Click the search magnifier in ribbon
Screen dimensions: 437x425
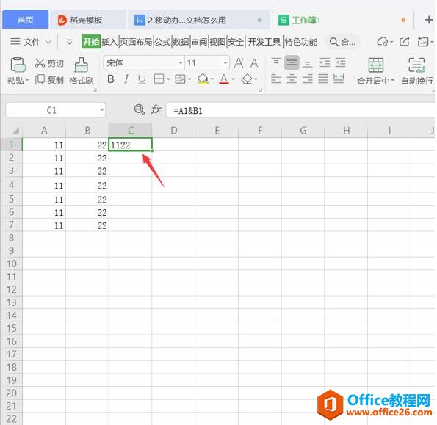(x=333, y=42)
